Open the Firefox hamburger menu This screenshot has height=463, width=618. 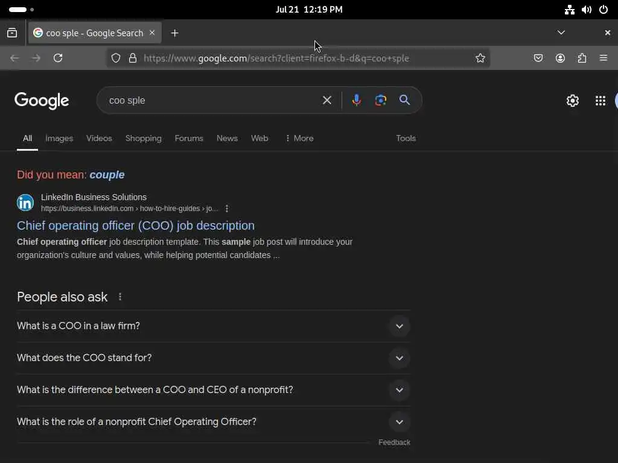604,58
